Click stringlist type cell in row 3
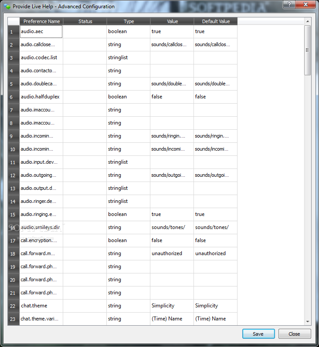319x347 pixels. pos(129,57)
